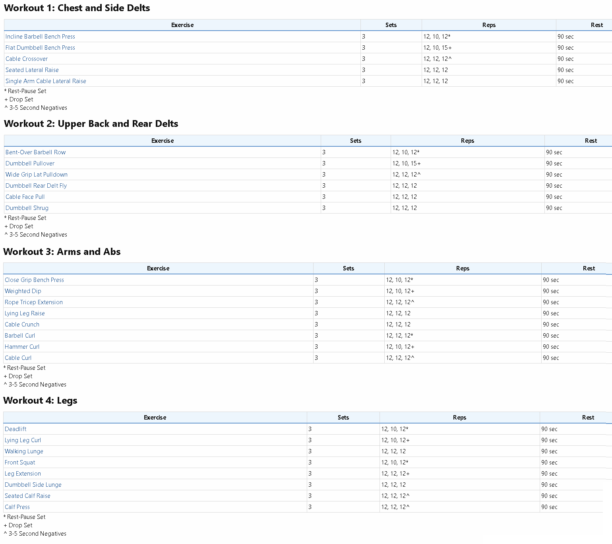This screenshot has width=612, height=544.
Task: Click the Reps column header in Workout 4 table
Action: coord(459,418)
